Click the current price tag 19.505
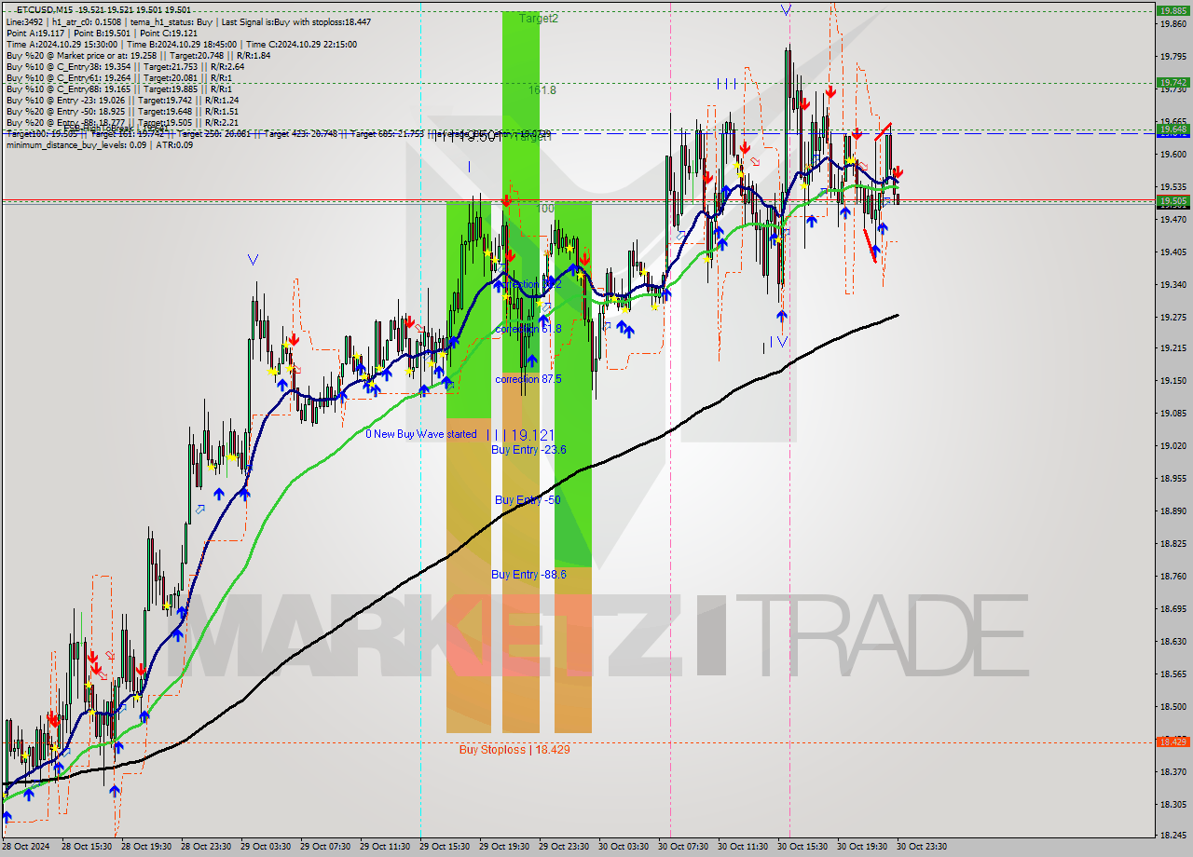The image size is (1193, 857). [1172, 200]
